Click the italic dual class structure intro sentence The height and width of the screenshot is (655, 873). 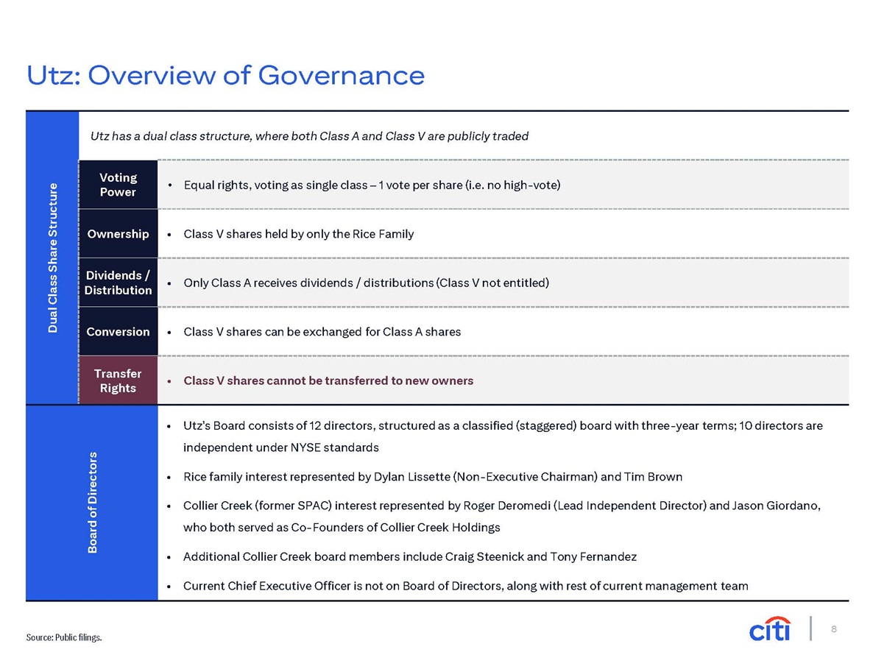310,136
